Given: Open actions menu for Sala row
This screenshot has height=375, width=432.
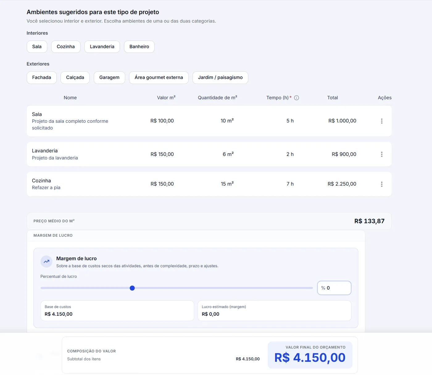Looking at the screenshot, I should 382,121.
